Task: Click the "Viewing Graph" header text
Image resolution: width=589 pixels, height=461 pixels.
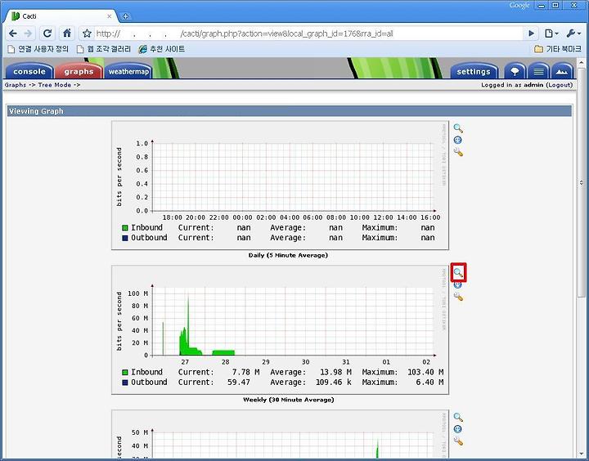Action: pyautogui.click(x=36, y=111)
